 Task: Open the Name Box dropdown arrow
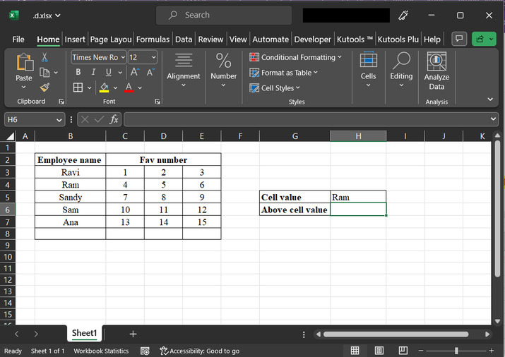click(59, 120)
